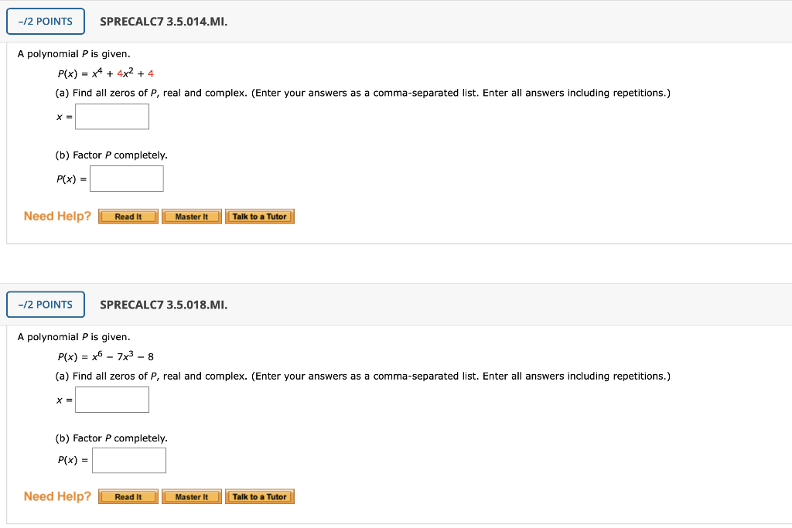The width and height of the screenshot is (792, 528).
Task: Click Master It for problem 3.5.018
Action: pyautogui.click(x=191, y=496)
